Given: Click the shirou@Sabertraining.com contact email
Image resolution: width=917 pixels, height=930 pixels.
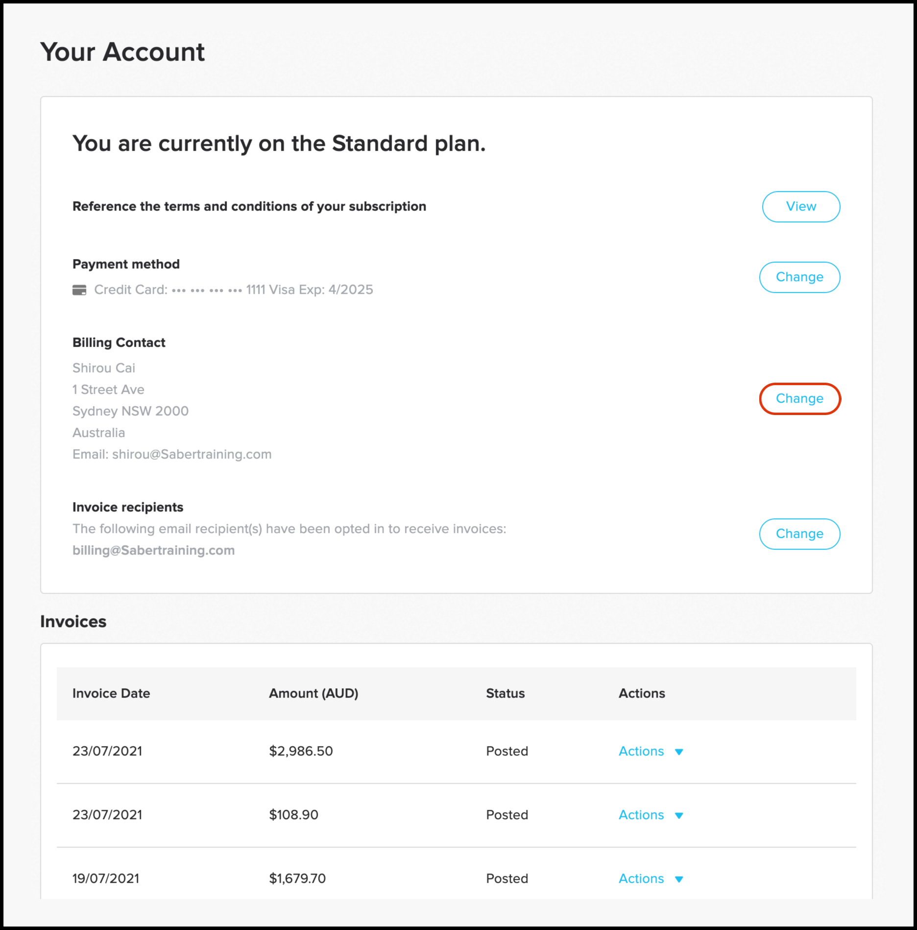Looking at the screenshot, I should click(192, 454).
